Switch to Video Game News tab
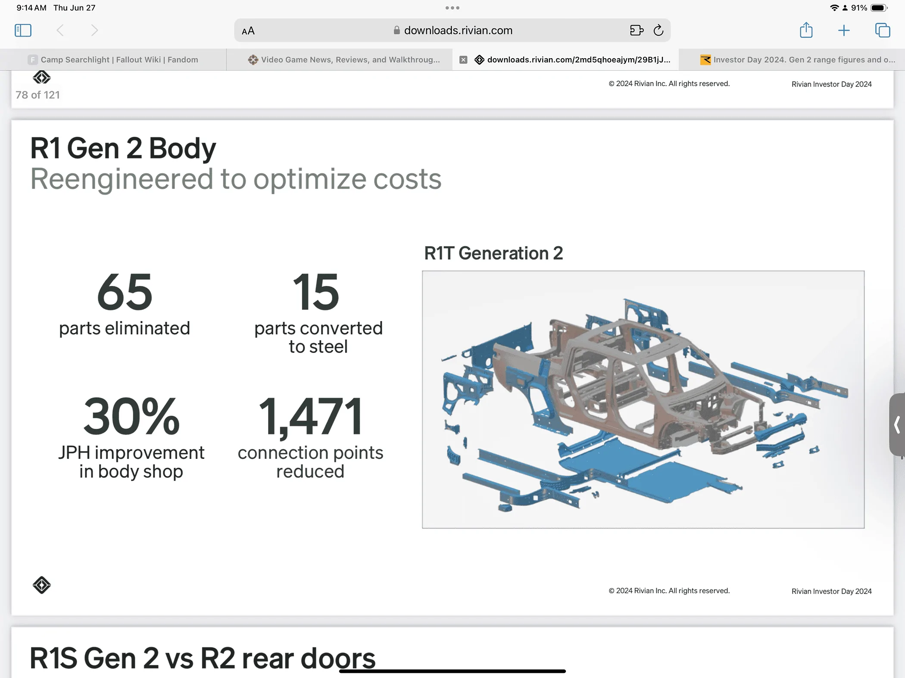Image resolution: width=905 pixels, height=678 pixels. [x=339, y=59]
